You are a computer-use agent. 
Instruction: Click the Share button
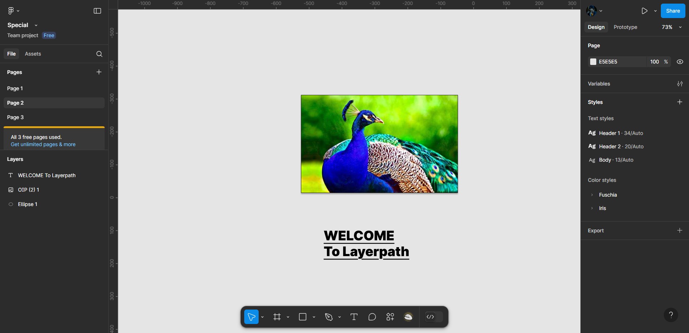[x=673, y=11]
